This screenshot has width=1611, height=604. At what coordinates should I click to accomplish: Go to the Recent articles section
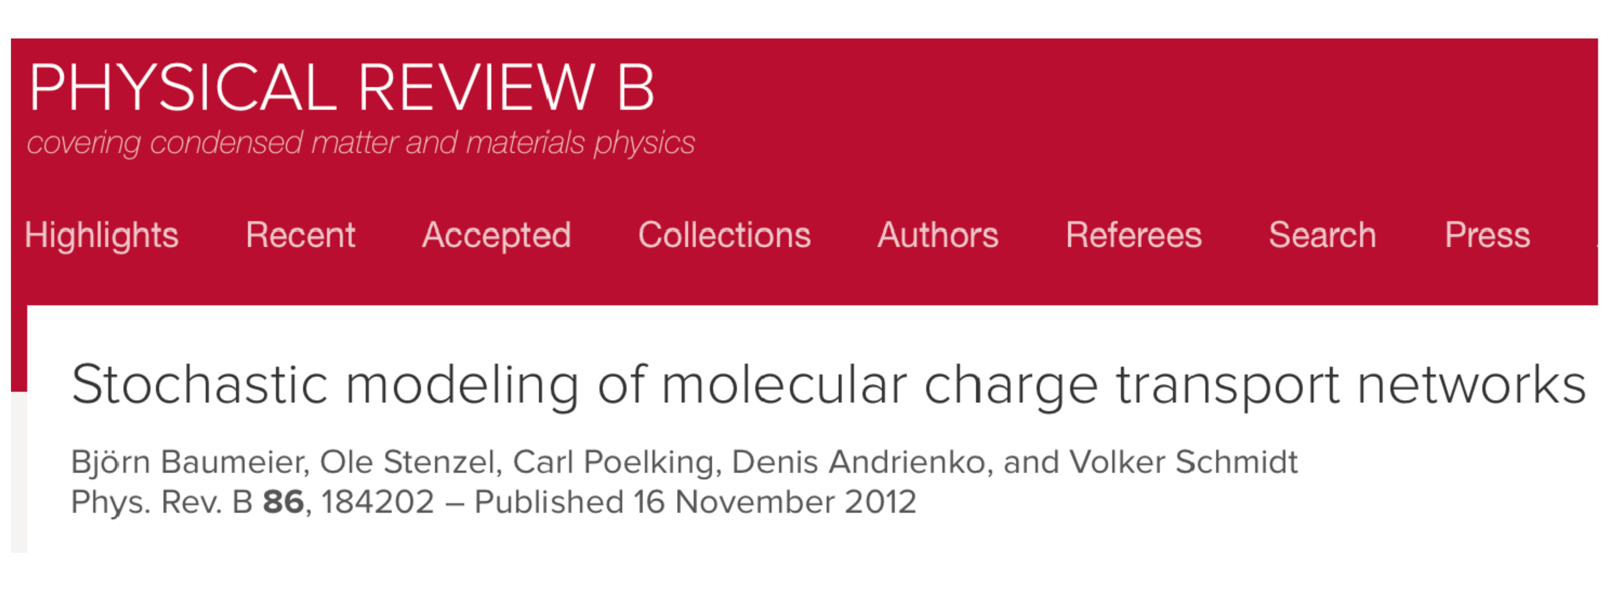click(x=300, y=235)
